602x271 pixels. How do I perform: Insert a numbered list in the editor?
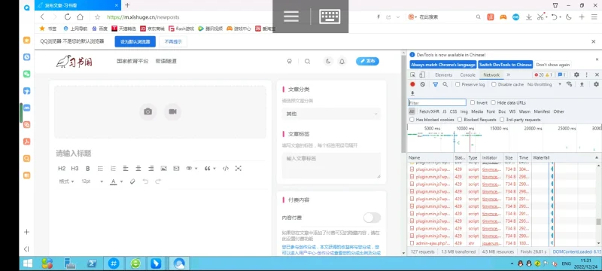[114, 169]
